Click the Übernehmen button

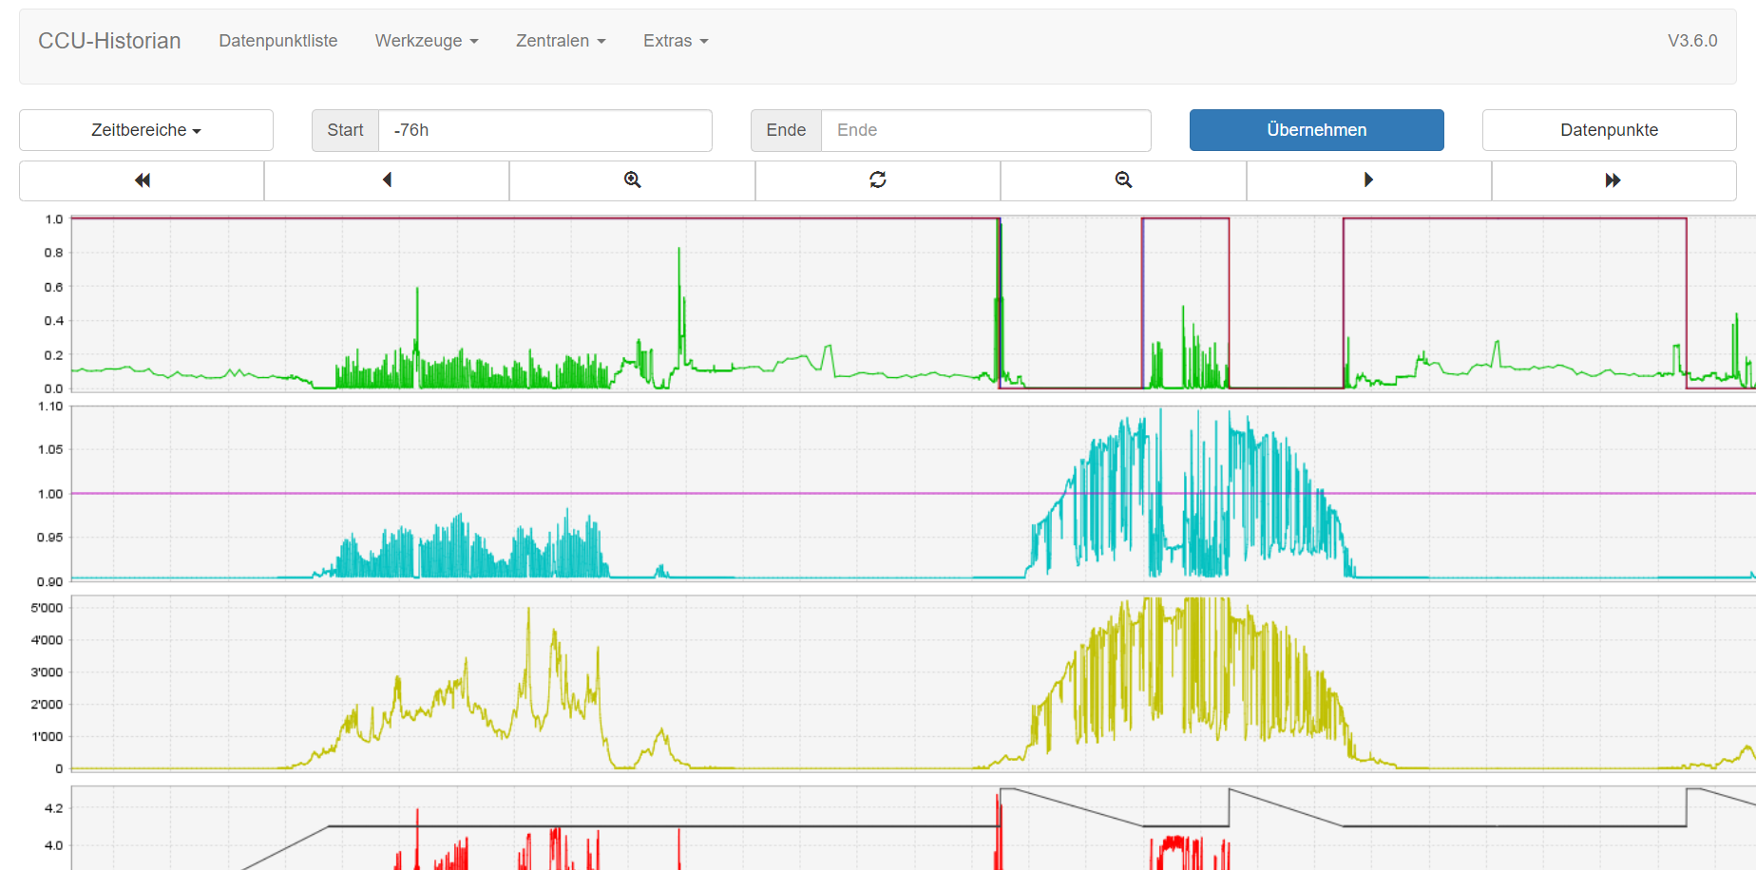(x=1316, y=130)
